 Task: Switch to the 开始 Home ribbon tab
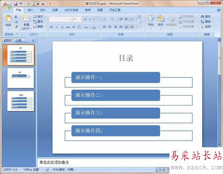pos(18,10)
